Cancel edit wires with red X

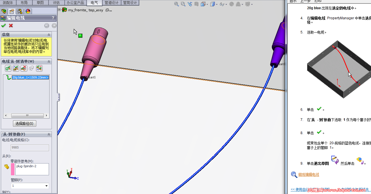(x=11, y=26)
